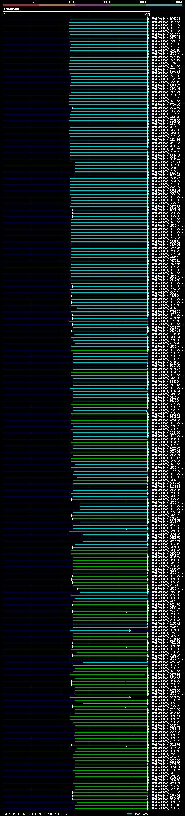The height and width of the screenshot is (816, 185).
Task: Click the query name BP048589
Action: pos(11,9)
